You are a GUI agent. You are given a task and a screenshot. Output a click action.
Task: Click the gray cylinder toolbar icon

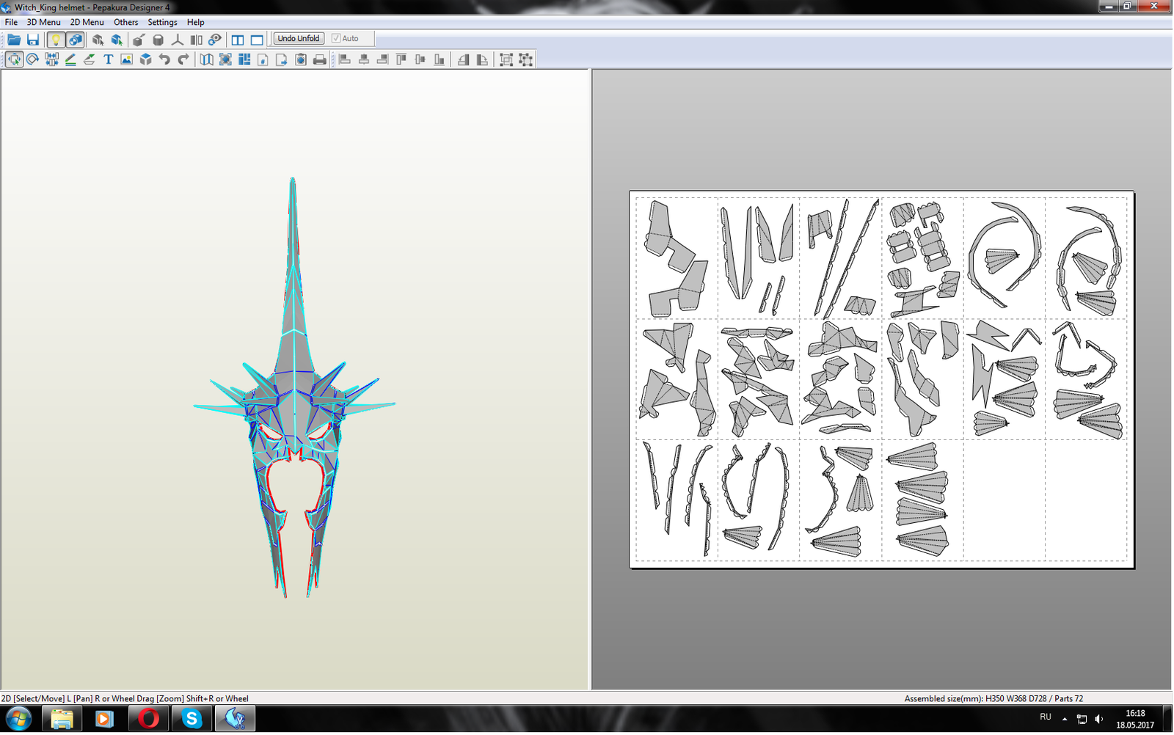pos(158,40)
